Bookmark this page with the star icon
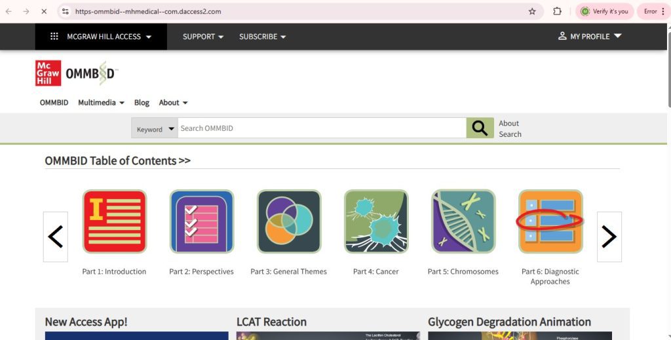671x340 pixels. click(x=532, y=12)
